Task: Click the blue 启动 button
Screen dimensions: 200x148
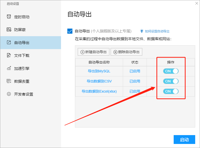Action: click(x=184, y=140)
